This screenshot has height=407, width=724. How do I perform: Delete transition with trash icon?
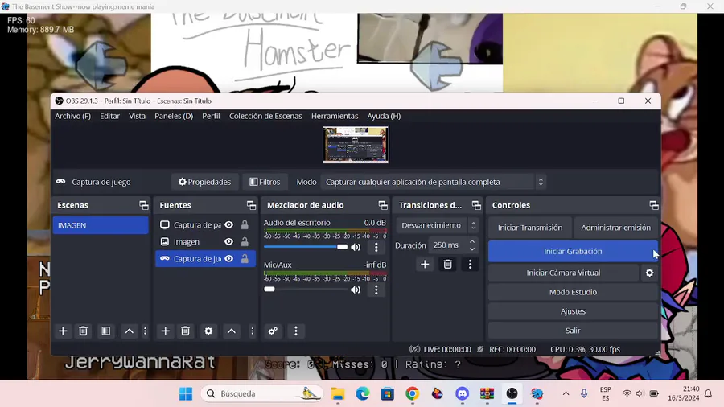447,265
